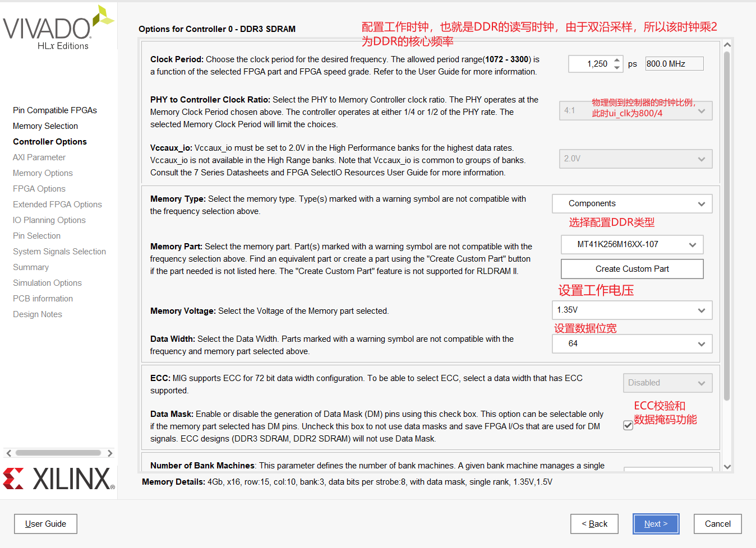Select Memory Selection in sidebar
This screenshot has width=756, height=548.
click(x=45, y=126)
